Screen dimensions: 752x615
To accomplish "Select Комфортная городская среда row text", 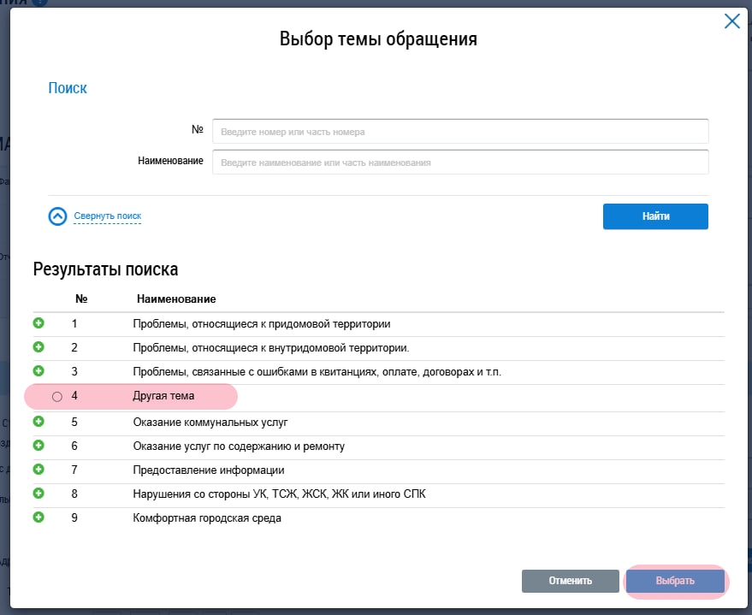I will pyautogui.click(x=207, y=518).
